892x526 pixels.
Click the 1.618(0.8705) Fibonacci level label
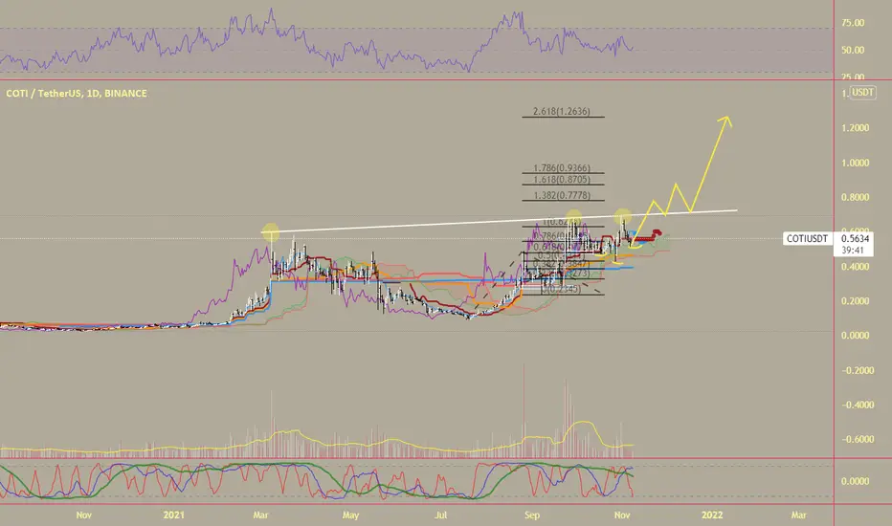[562, 180]
